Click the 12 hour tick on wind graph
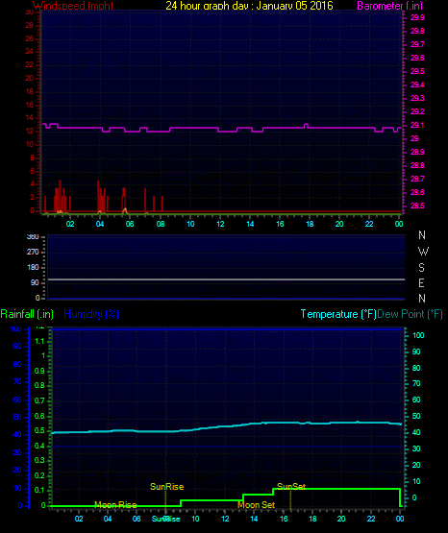This screenshot has height=533, width=448. point(220,224)
